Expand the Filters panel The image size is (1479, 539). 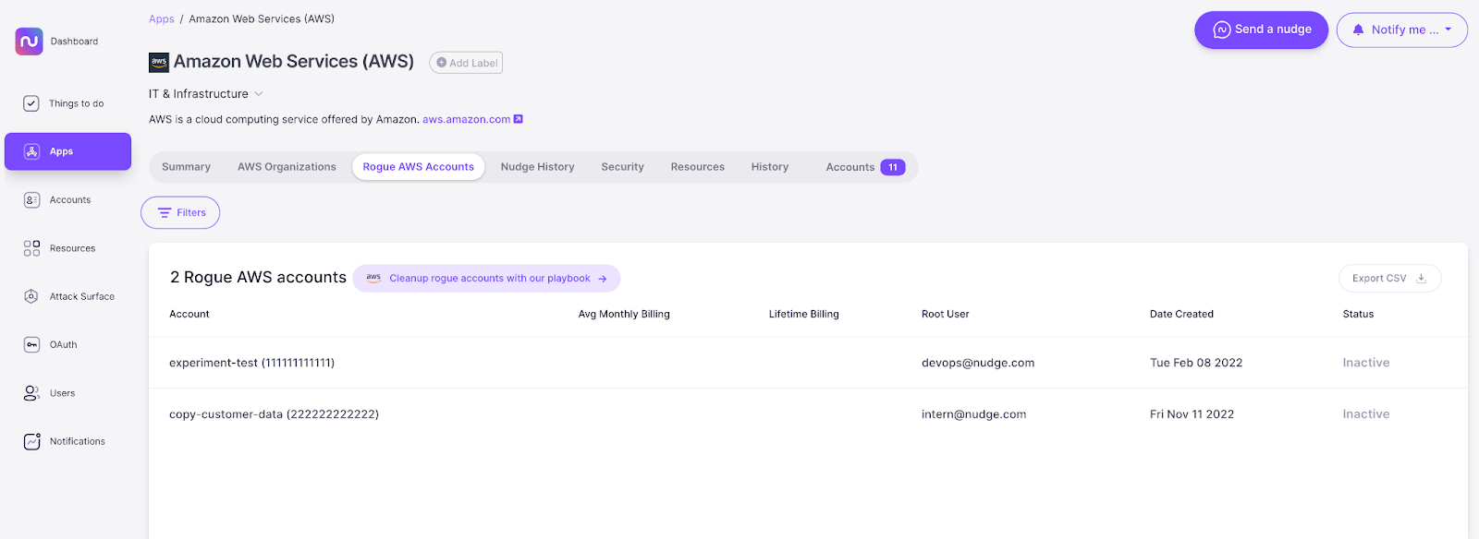pyautogui.click(x=180, y=212)
